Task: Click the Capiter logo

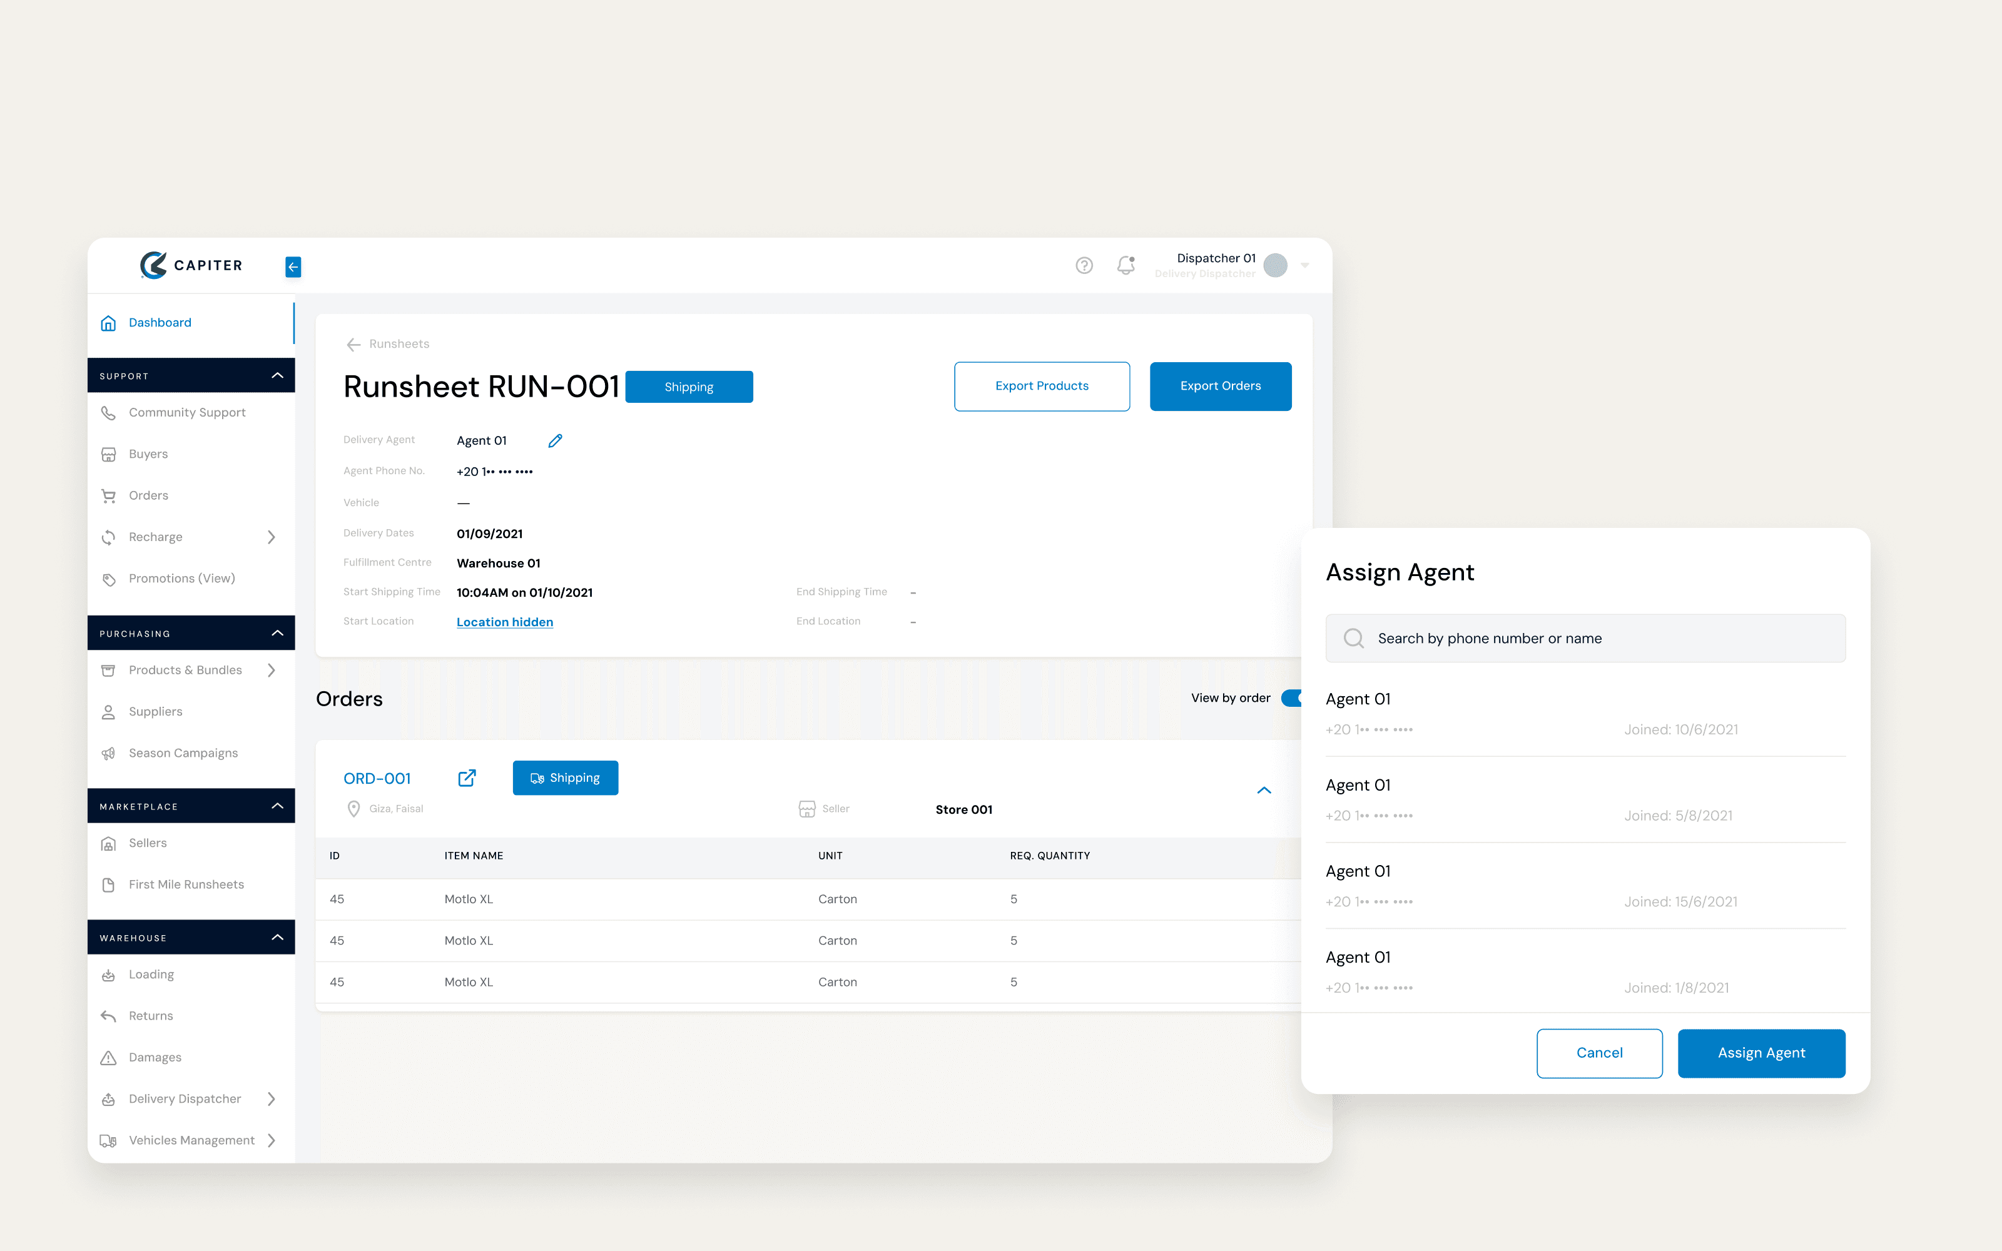Action: pos(191,265)
